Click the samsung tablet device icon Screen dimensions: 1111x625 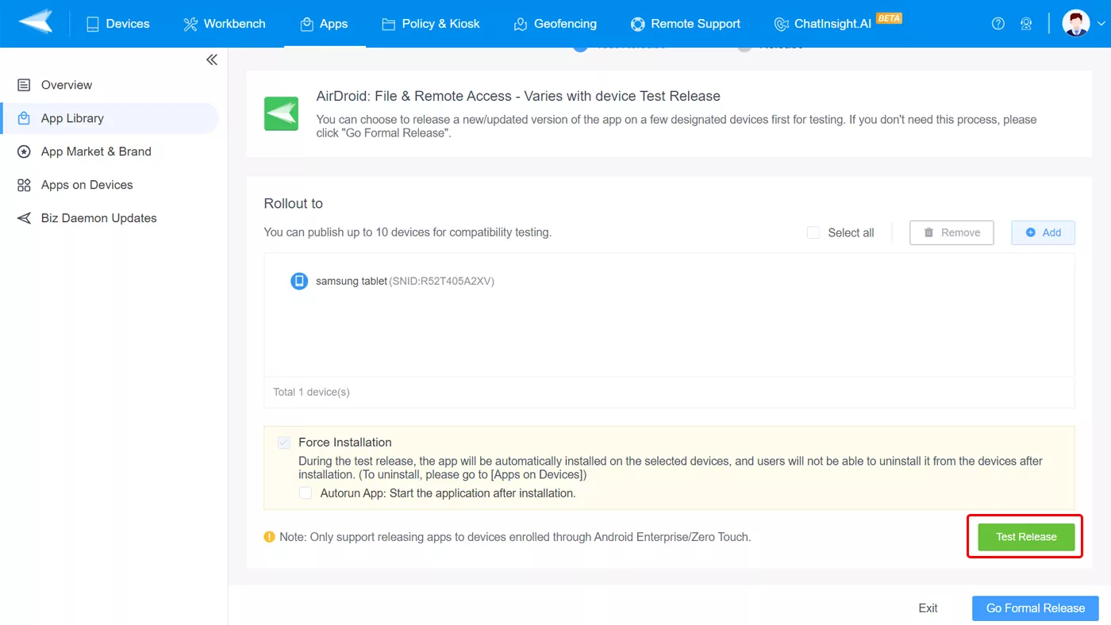pyautogui.click(x=299, y=281)
